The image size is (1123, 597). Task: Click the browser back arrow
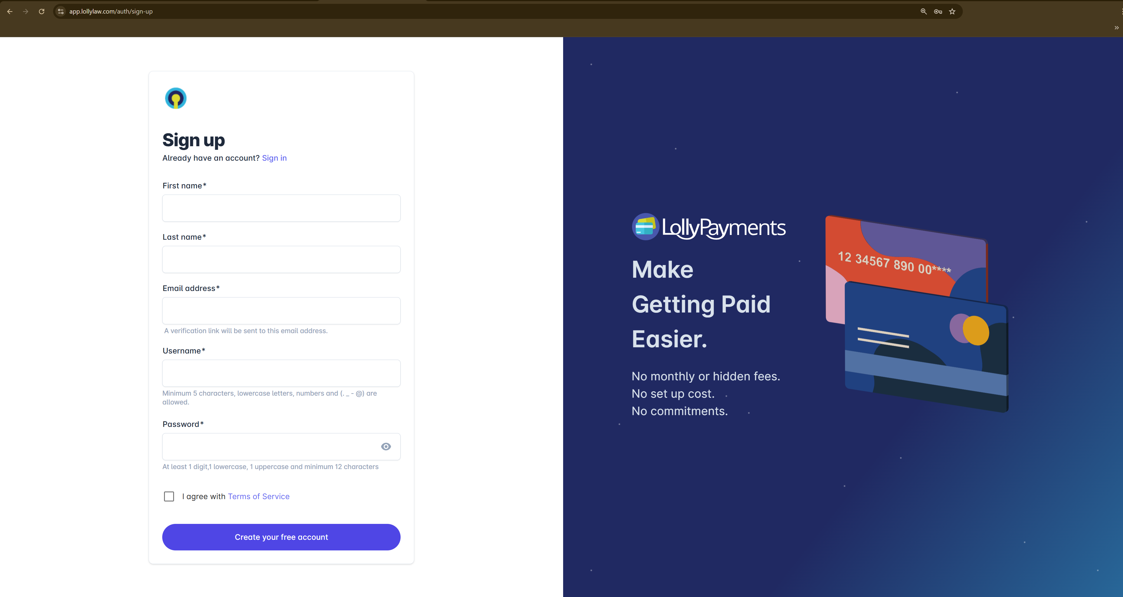click(x=10, y=11)
